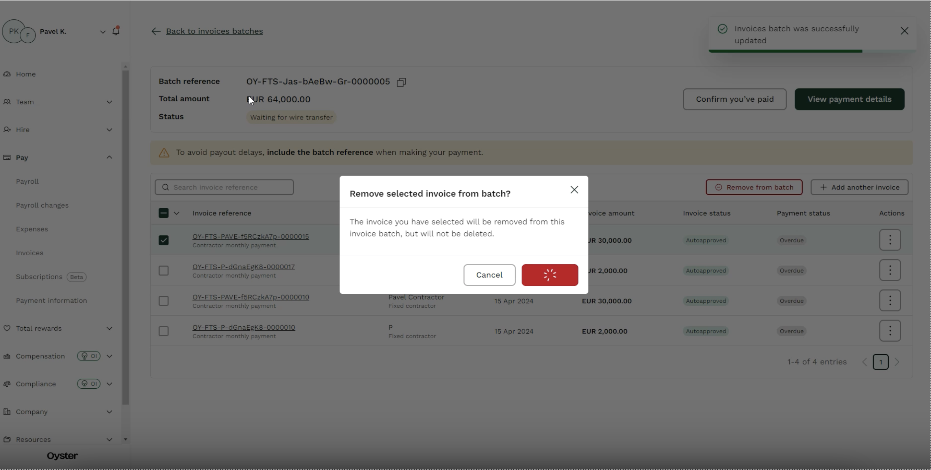Select Total rewards icon in sidebar

coord(7,329)
